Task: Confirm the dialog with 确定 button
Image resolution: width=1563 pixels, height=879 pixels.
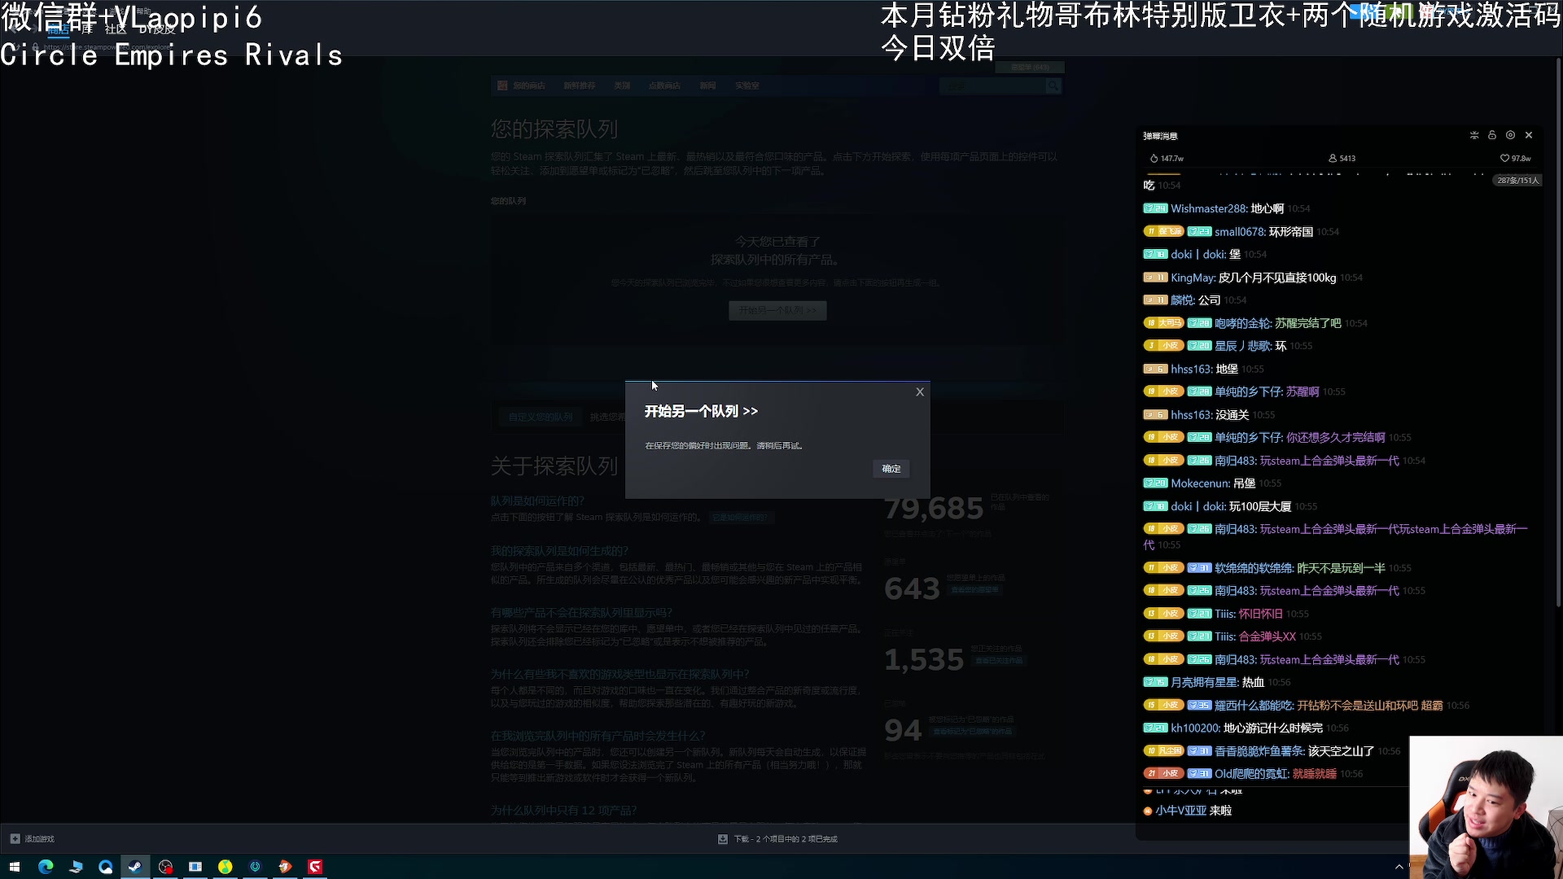Action: (x=891, y=469)
